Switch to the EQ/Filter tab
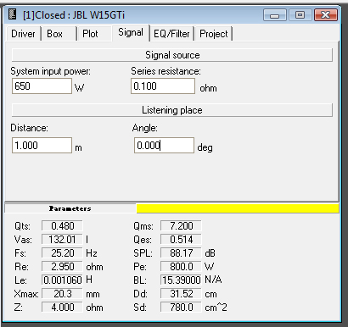 (x=171, y=34)
